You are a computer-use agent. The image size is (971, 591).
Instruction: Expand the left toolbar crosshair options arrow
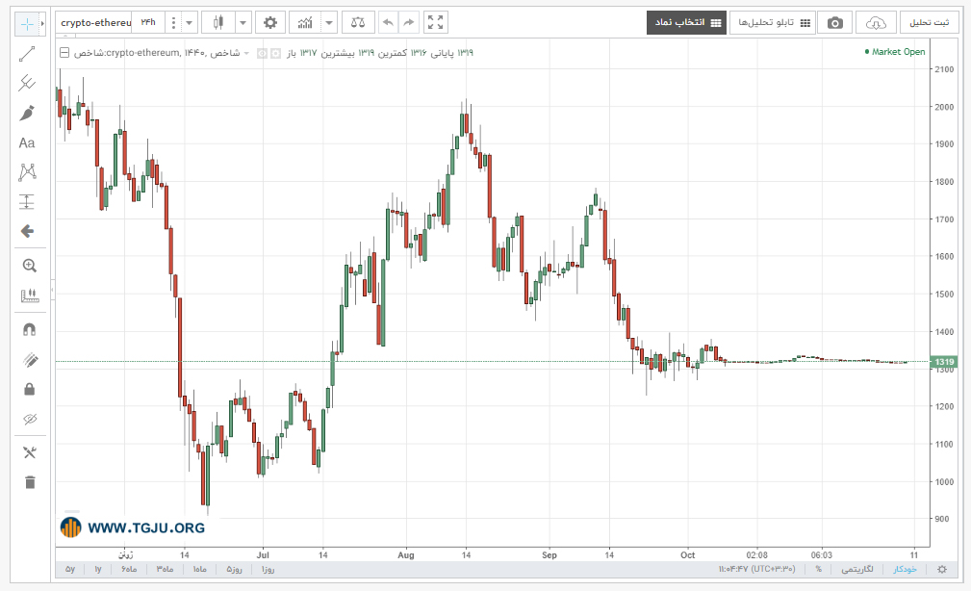pyautogui.click(x=42, y=23)
